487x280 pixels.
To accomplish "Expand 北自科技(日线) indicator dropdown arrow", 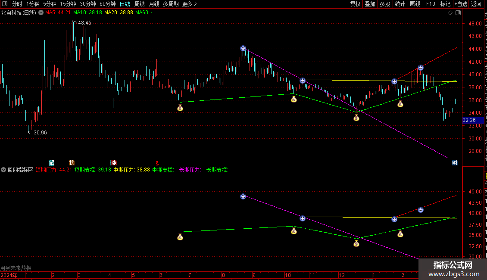I will coord(41,13).
